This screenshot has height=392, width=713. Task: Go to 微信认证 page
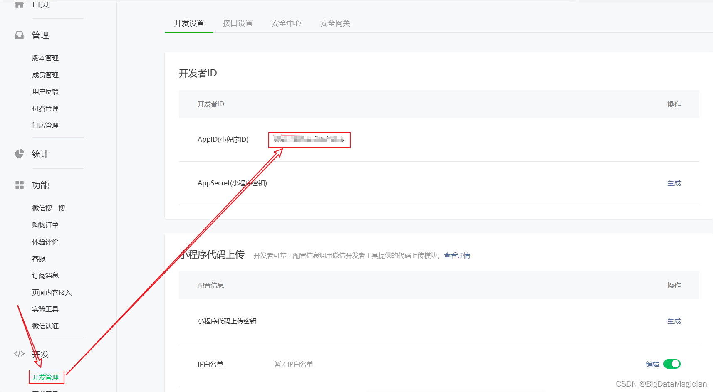tap(45, 326)
